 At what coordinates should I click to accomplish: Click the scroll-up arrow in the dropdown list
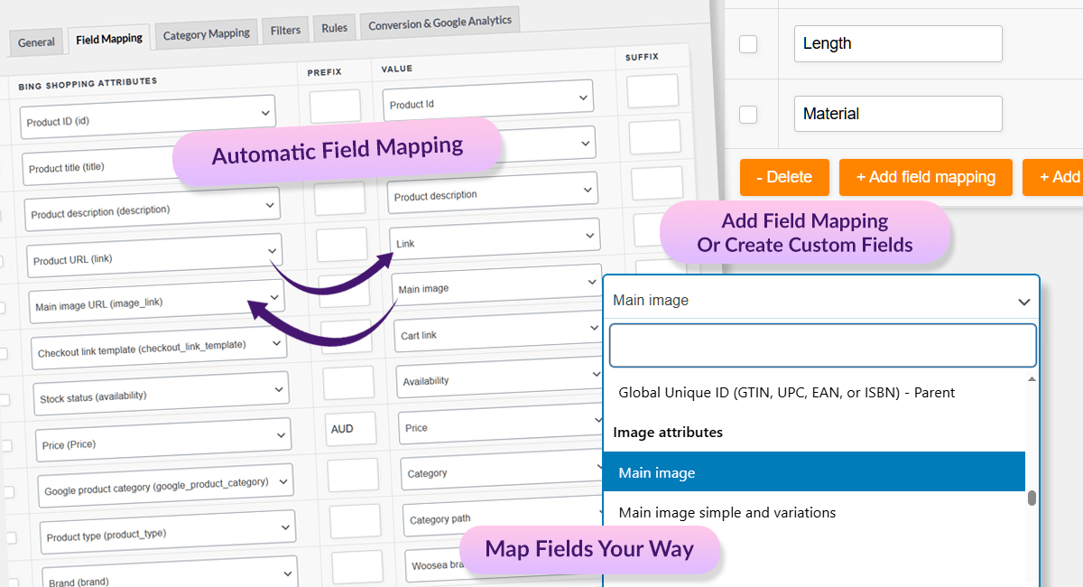pyautogui.click(x=1032, y=379)
